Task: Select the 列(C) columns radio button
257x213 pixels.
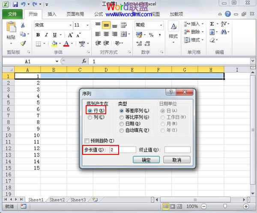Action: pos(90,117)
